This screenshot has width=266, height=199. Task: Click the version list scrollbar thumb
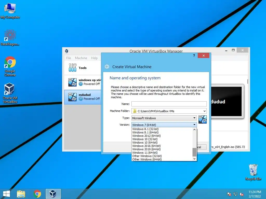point(194,152)
